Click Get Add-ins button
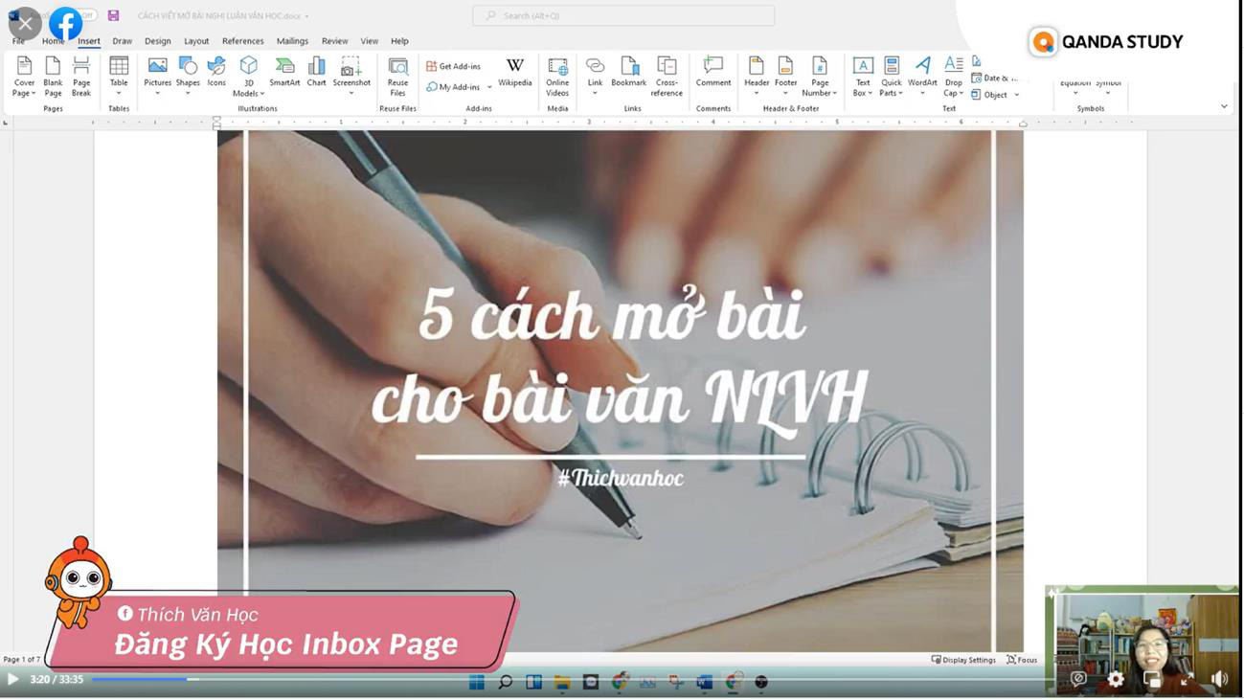This screenshot has width=1244, height=700. point(454,66)
